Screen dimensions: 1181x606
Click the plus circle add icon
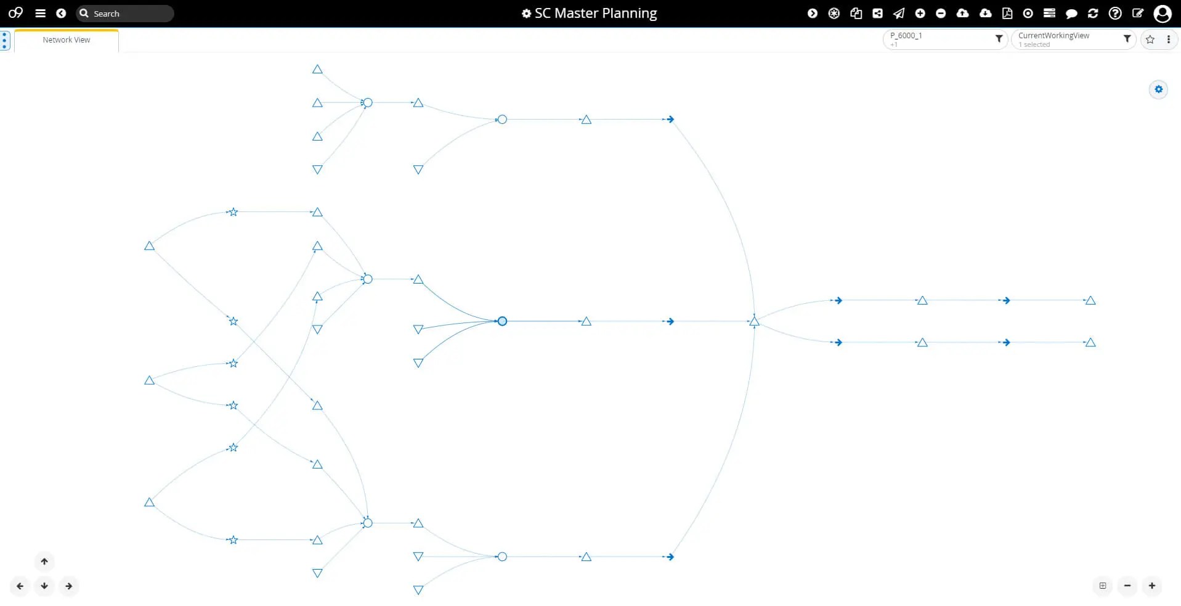click(920, 13)
